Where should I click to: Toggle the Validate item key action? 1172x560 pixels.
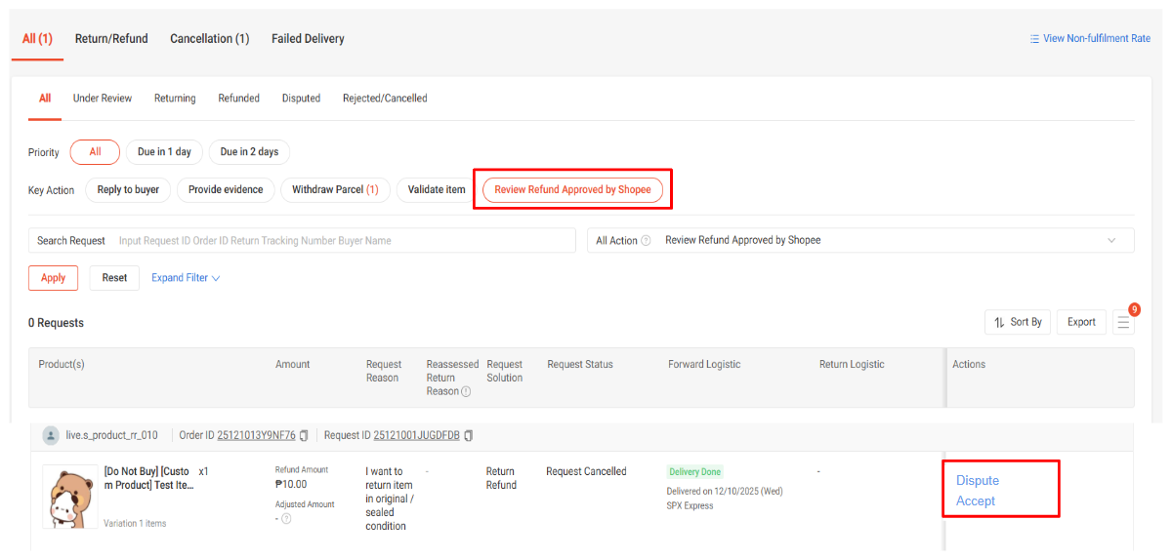(x=437, y=189)
